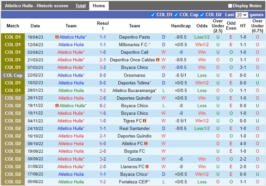The image size is (266, 186).
Task: Click COL Cup league label on 22/02/23 row
Action: (x=13, y=75)
